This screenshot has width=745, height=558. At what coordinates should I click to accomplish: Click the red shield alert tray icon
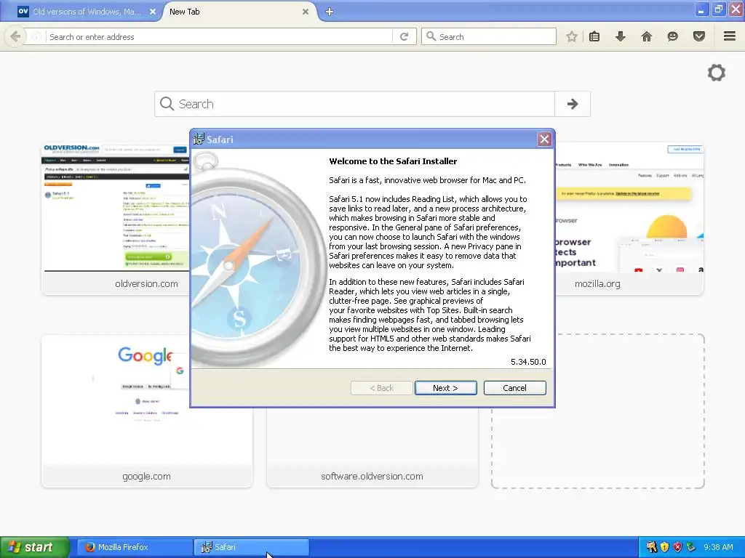(677, 547)
